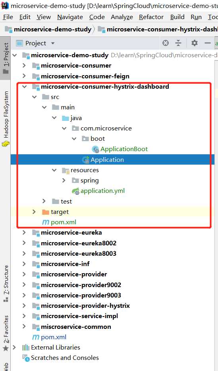
Task: Open the Code menu
Action: tap(97, 17)
